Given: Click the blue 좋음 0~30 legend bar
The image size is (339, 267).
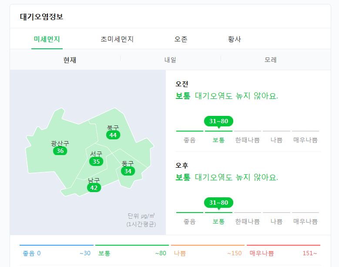Looking at the screenshot, I should [57, 251].
